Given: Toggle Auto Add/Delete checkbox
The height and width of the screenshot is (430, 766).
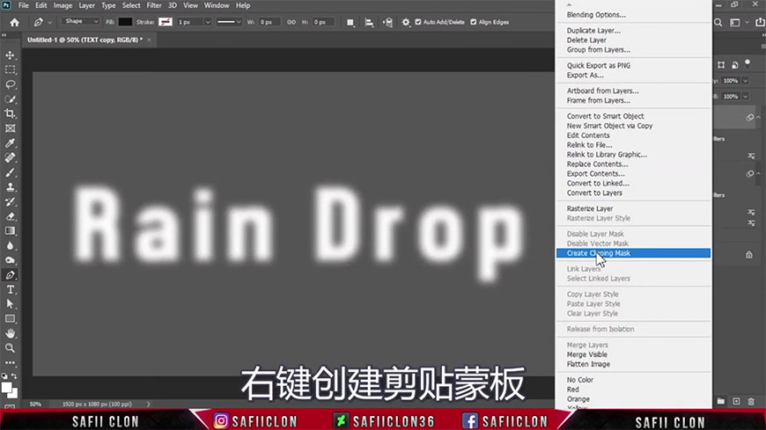Looking at the screenshot, I should click(418, 22).
